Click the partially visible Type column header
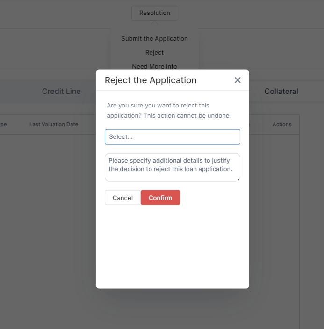This screenshot has height=329, width=324. coord(3,125)
